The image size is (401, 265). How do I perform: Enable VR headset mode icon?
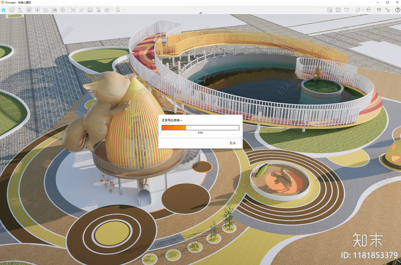(369, 10)
